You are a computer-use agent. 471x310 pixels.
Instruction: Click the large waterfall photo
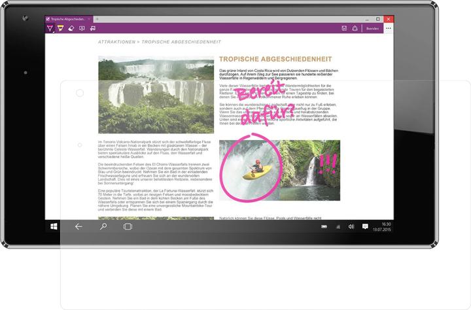click(x=156, y=95)
